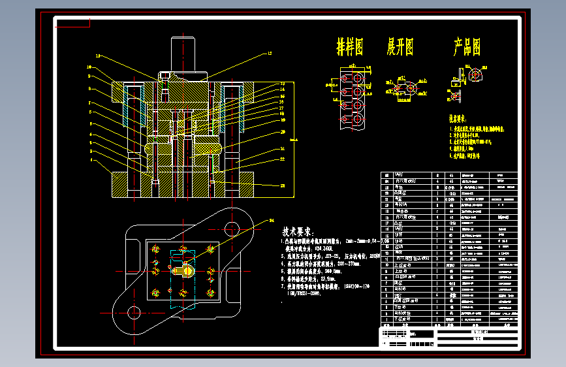The height and width of the screenshot is (367, 566).
Task: Select the 上模座板 row in the parts list
Action: pyautogui.click(x=449, y=264)
